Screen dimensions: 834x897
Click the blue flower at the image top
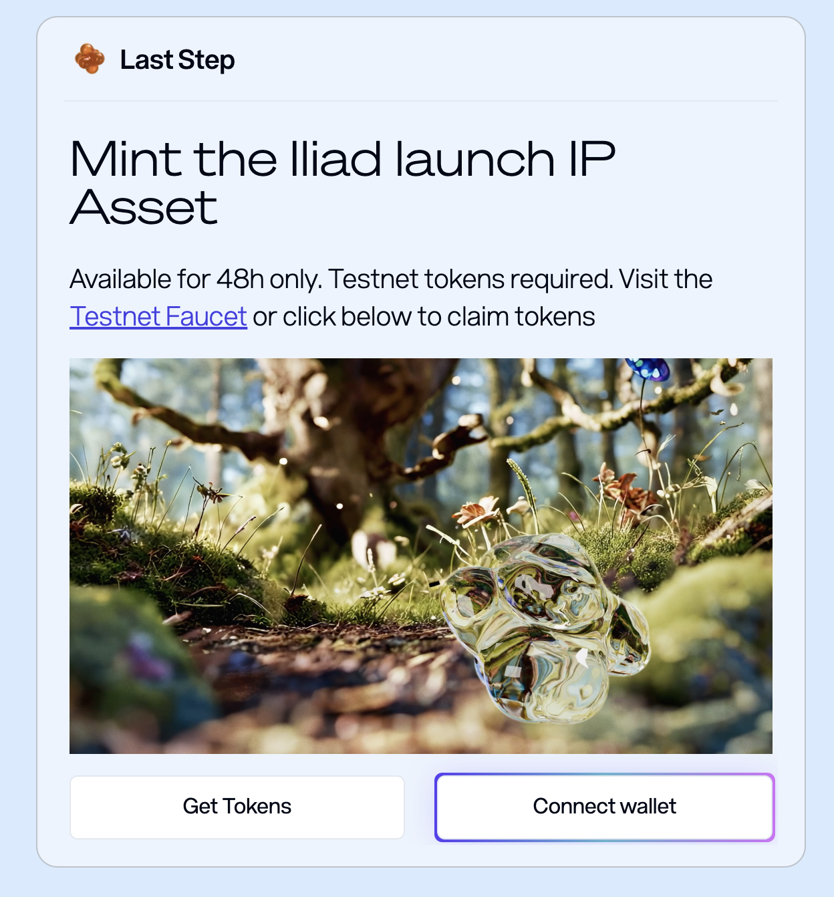647,368
